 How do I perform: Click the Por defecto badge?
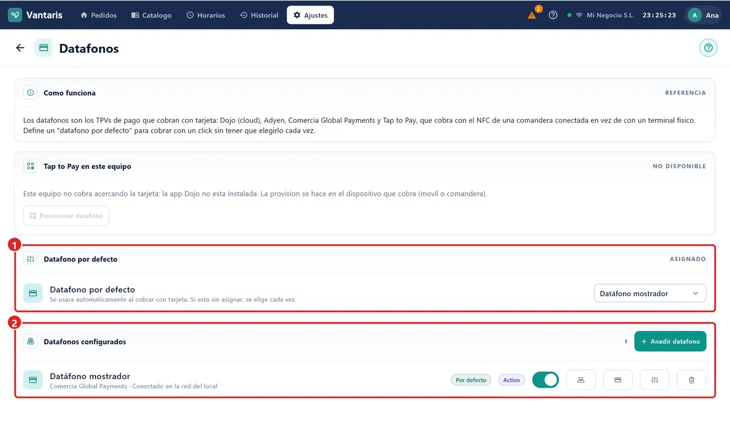pyautogui.click(x=471, y=380)
